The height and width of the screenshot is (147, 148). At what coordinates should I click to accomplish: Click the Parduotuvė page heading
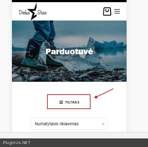[x=69, y=51]
